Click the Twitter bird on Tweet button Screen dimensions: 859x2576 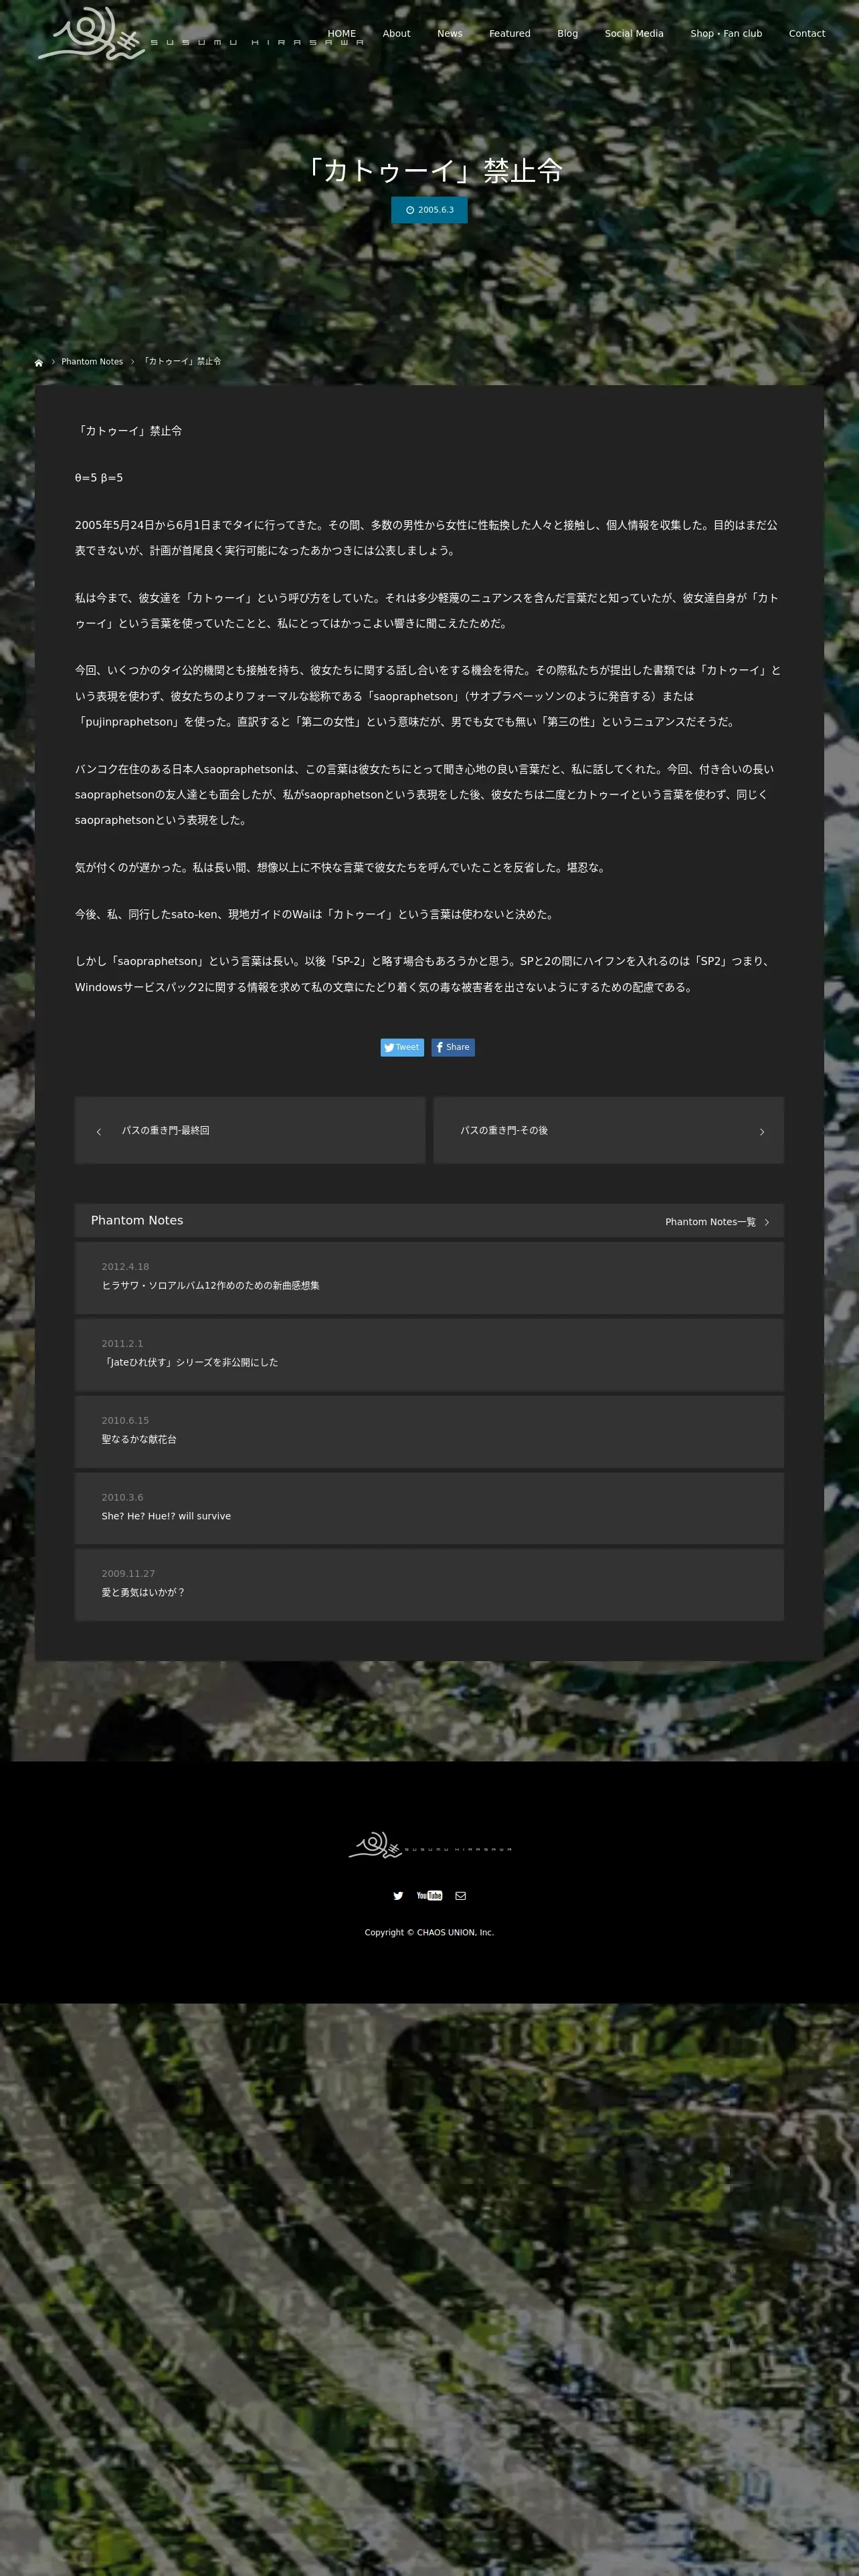pos(389,1047)
